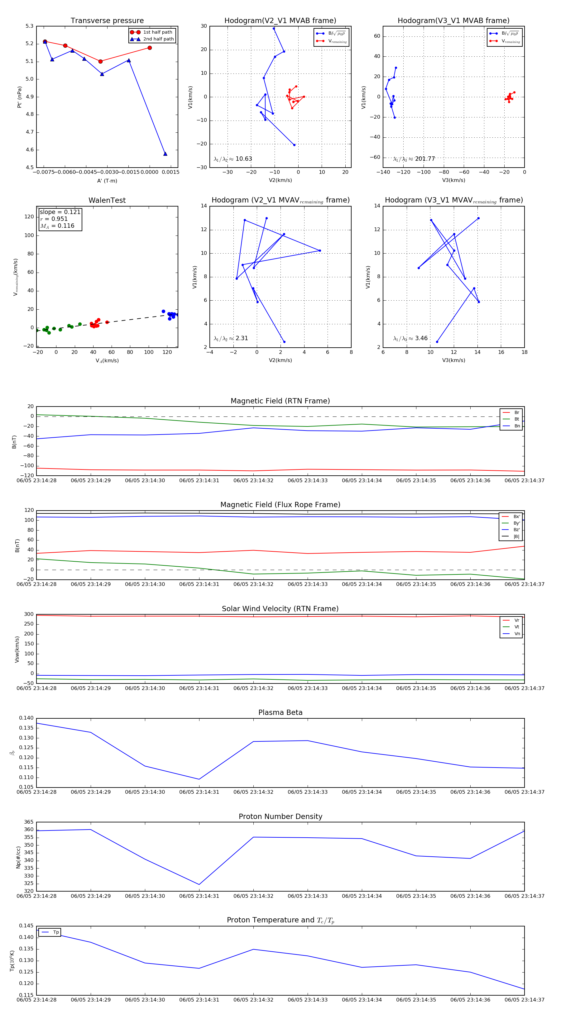Click the "Hodogram (V3_V1 MVAV remaining frame)" title
The width and height of the screenshot is (561, 1028).
pyautogui.click(x=453, y=200)
